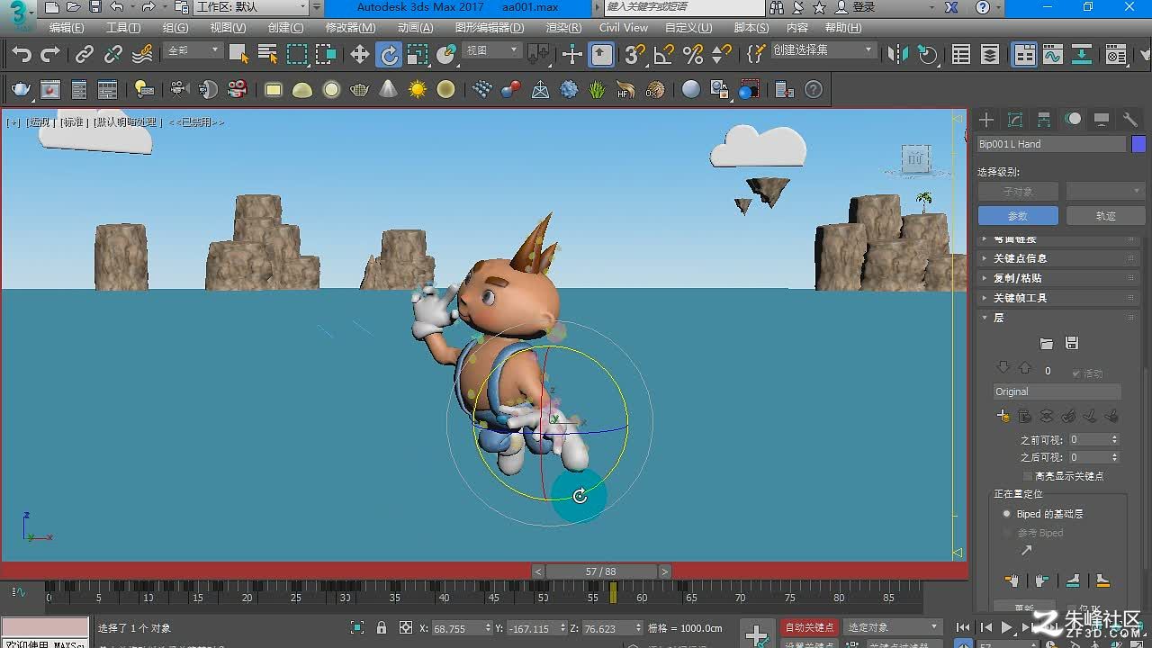Click the 轨迹 button
This screenshot has width=1152, height=648.
pyautogui.click(x=1106, y=216)
